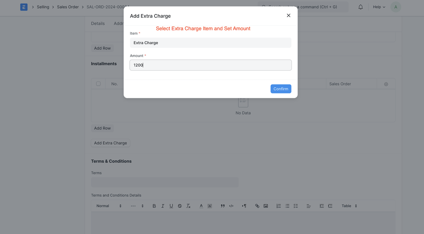Open the installments table settings gear
The image size is (424, 234).
coord(386,84)
